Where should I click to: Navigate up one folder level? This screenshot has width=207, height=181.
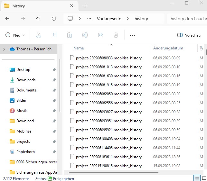click(38, 19)
